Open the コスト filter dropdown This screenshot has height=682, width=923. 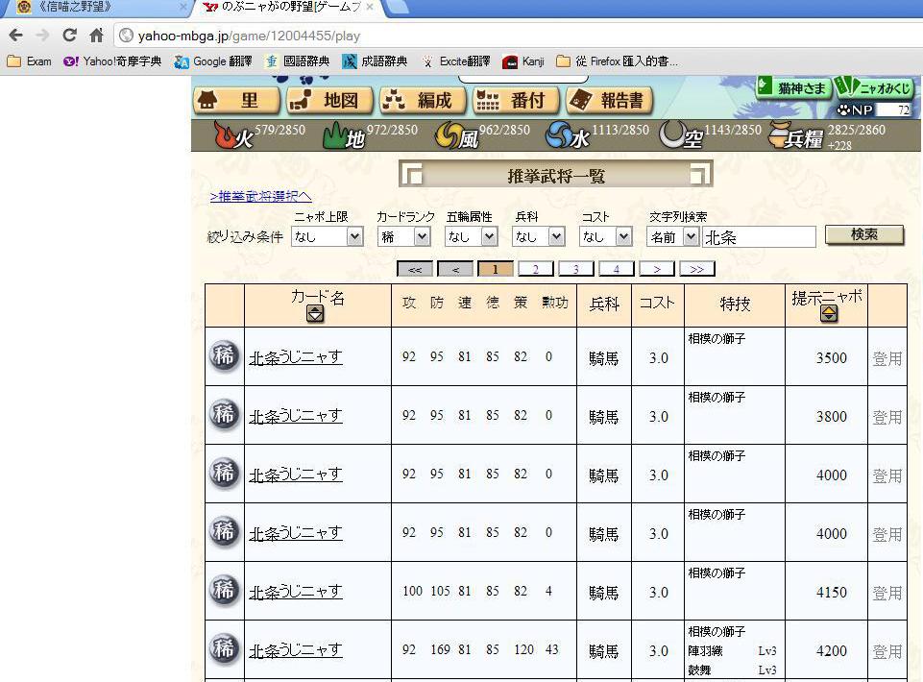tap(605, 236)
